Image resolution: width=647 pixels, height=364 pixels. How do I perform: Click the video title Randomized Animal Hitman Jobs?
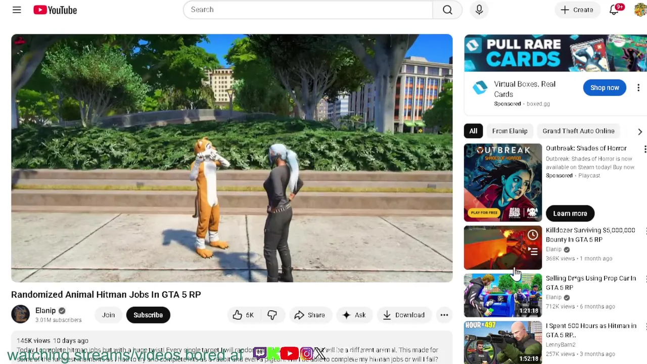coord(106,294)
